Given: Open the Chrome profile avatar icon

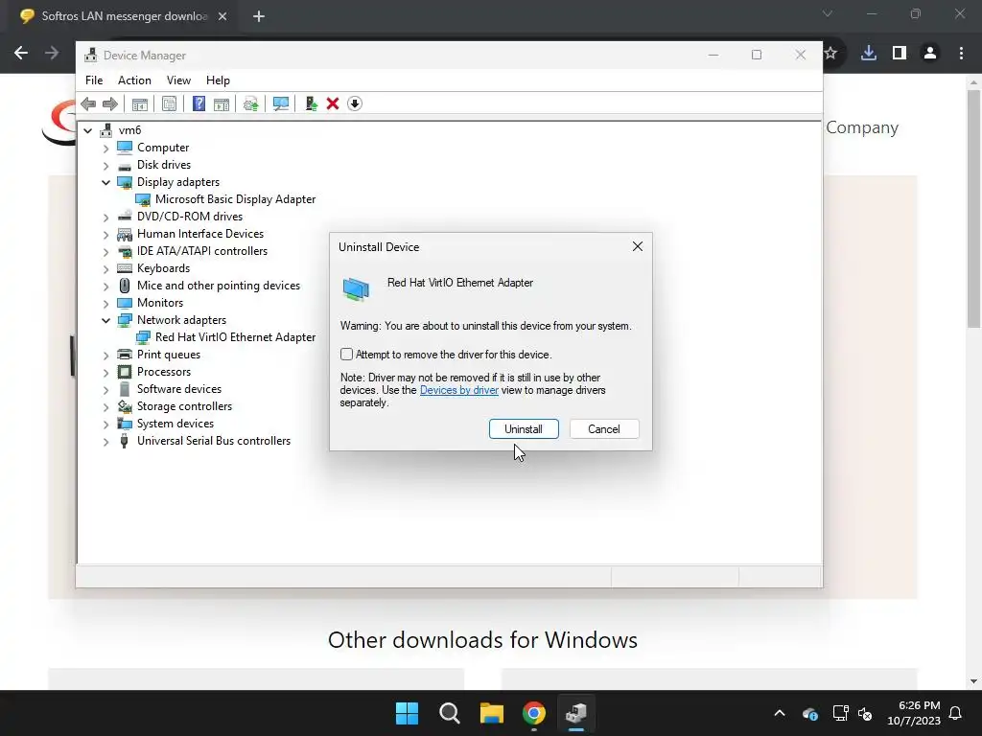Looking at the screenshot, I should click(930, 54).
